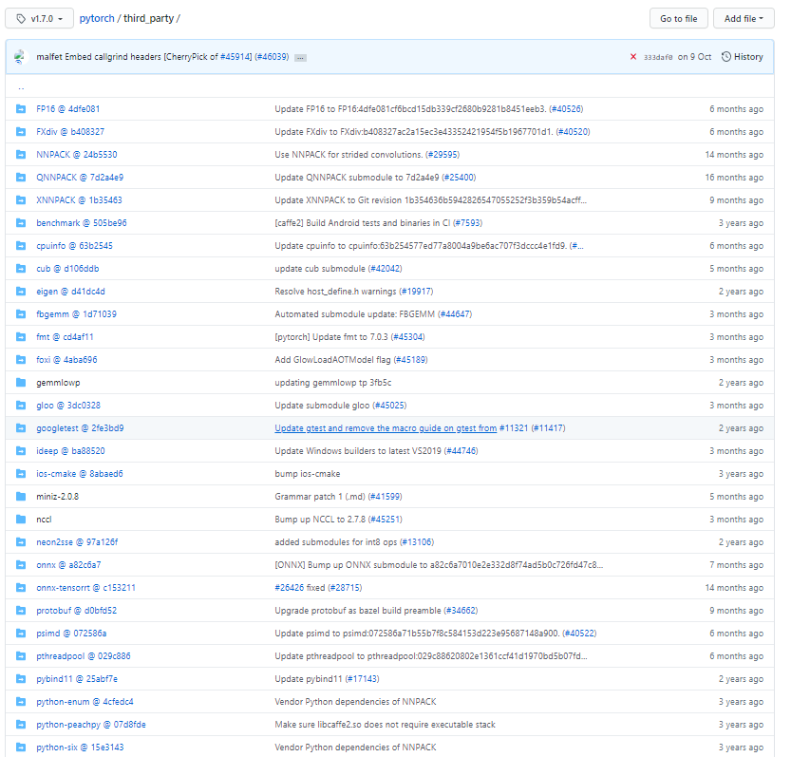This screenshot has height=757, width=810.
Task: Click the nccl folder icon
Action: [21, 519]
